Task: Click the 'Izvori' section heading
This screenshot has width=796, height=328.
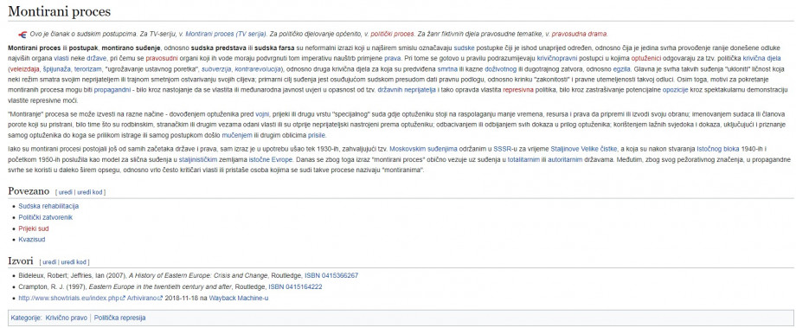Action: coord(21,260)
